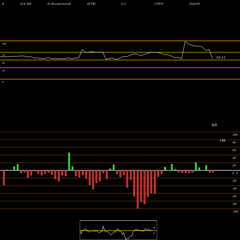Viewport: 240px width, 240px height.
Task: Click the MR axis label -40
Action: point(234,189)
